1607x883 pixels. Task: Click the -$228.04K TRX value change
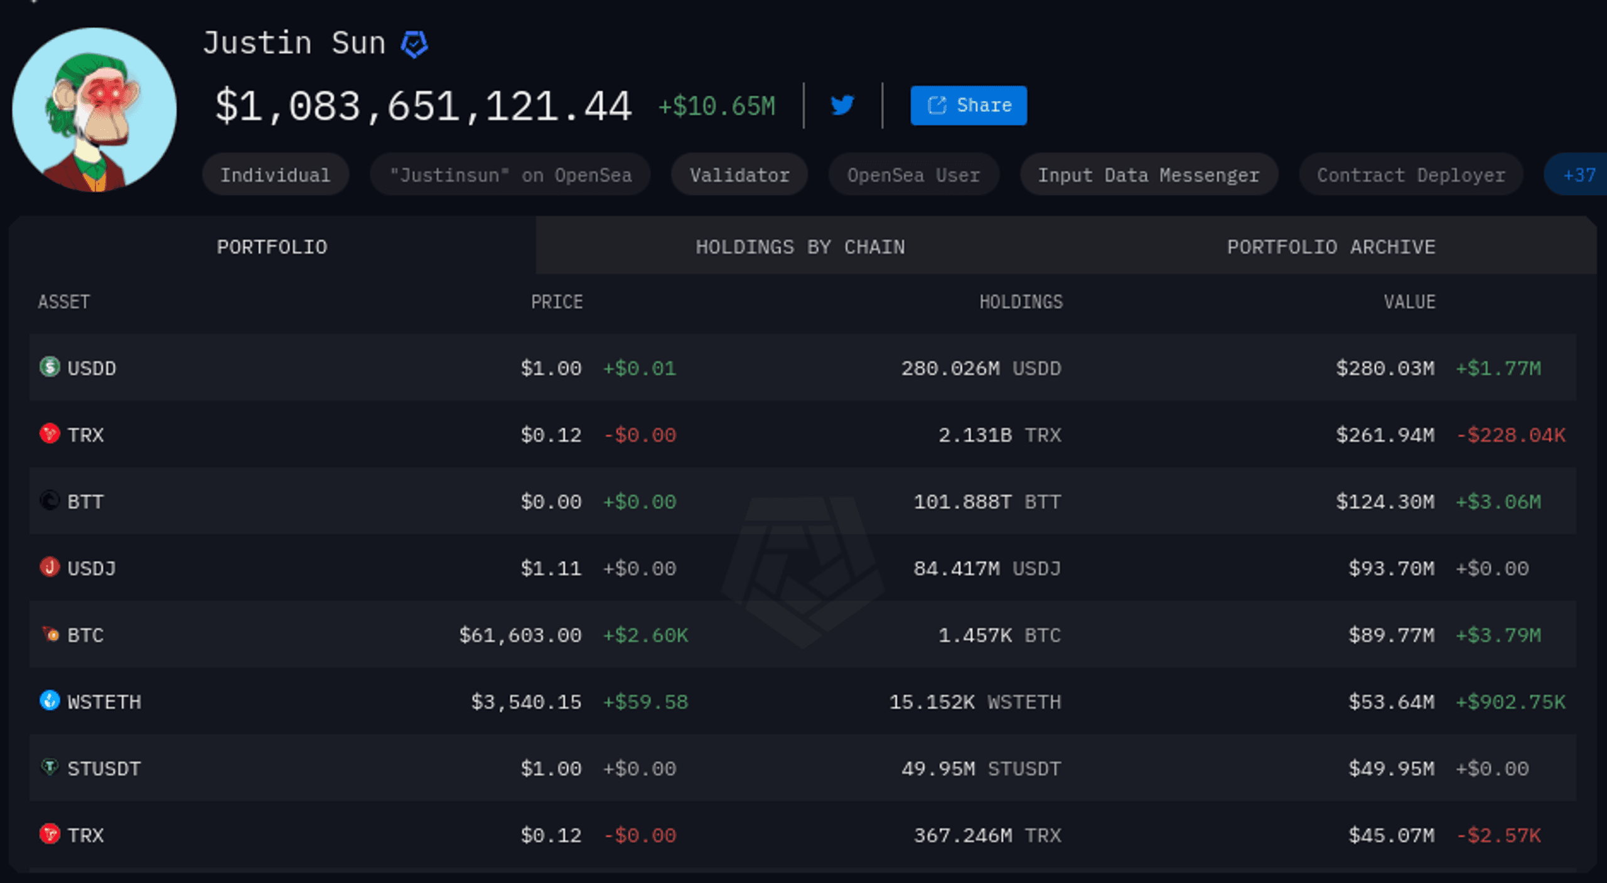1511,435
